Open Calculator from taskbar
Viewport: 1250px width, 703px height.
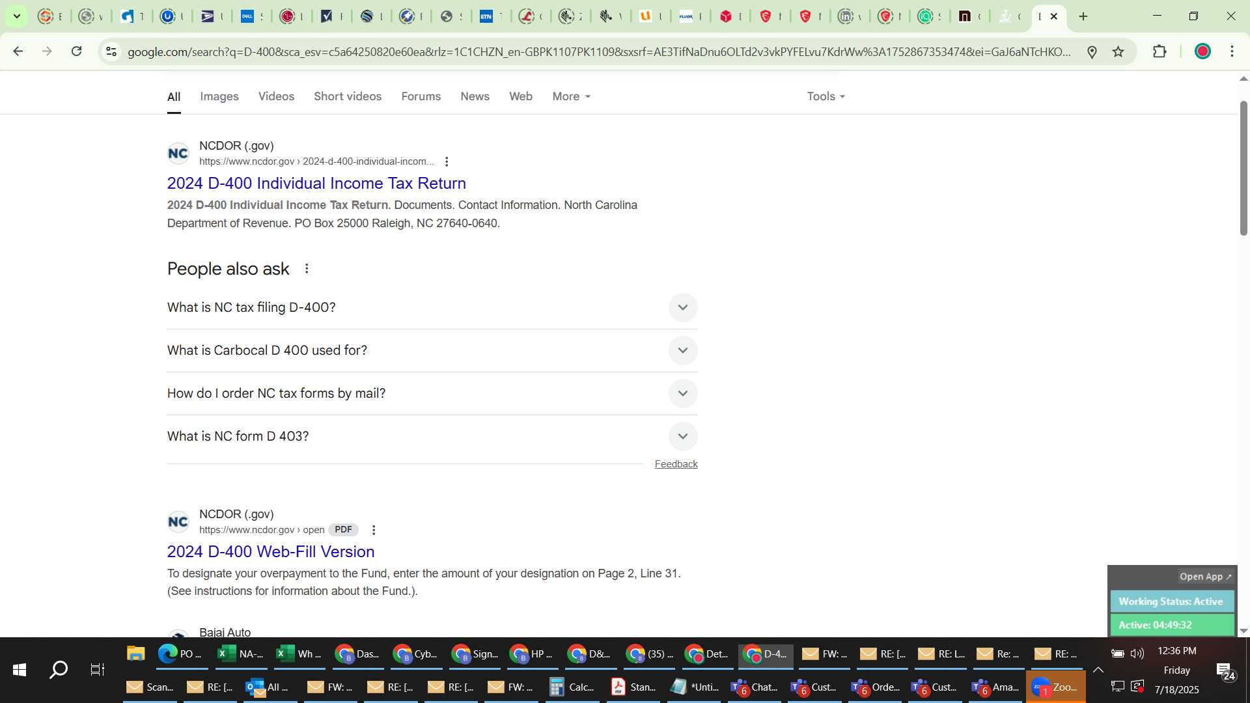tap(572, 687)
